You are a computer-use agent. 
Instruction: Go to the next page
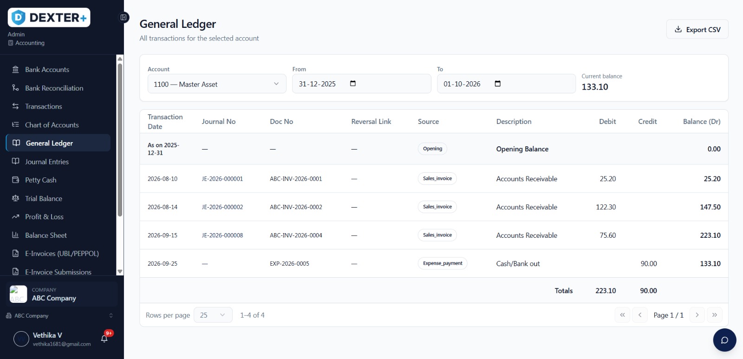697,315
